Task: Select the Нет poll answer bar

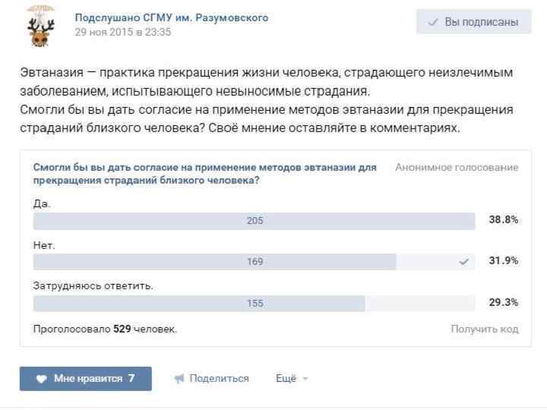Action: pyautogui.click(x=255, y=262)
